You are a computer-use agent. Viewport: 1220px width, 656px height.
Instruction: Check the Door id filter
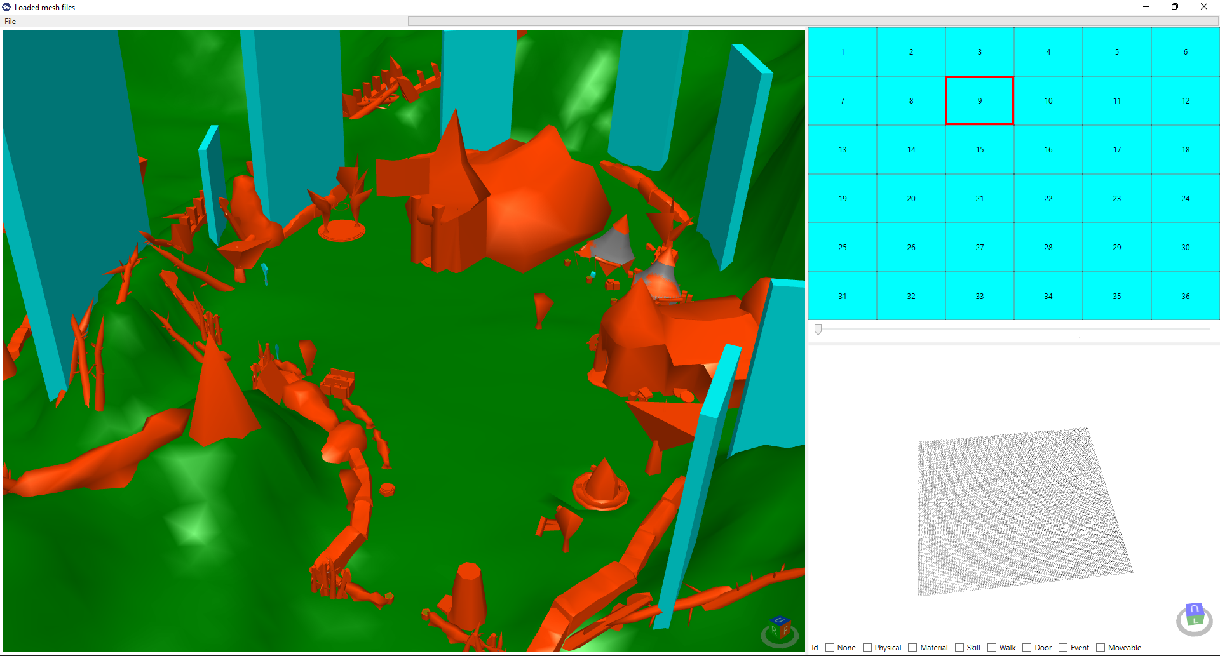click(1027, 648)
